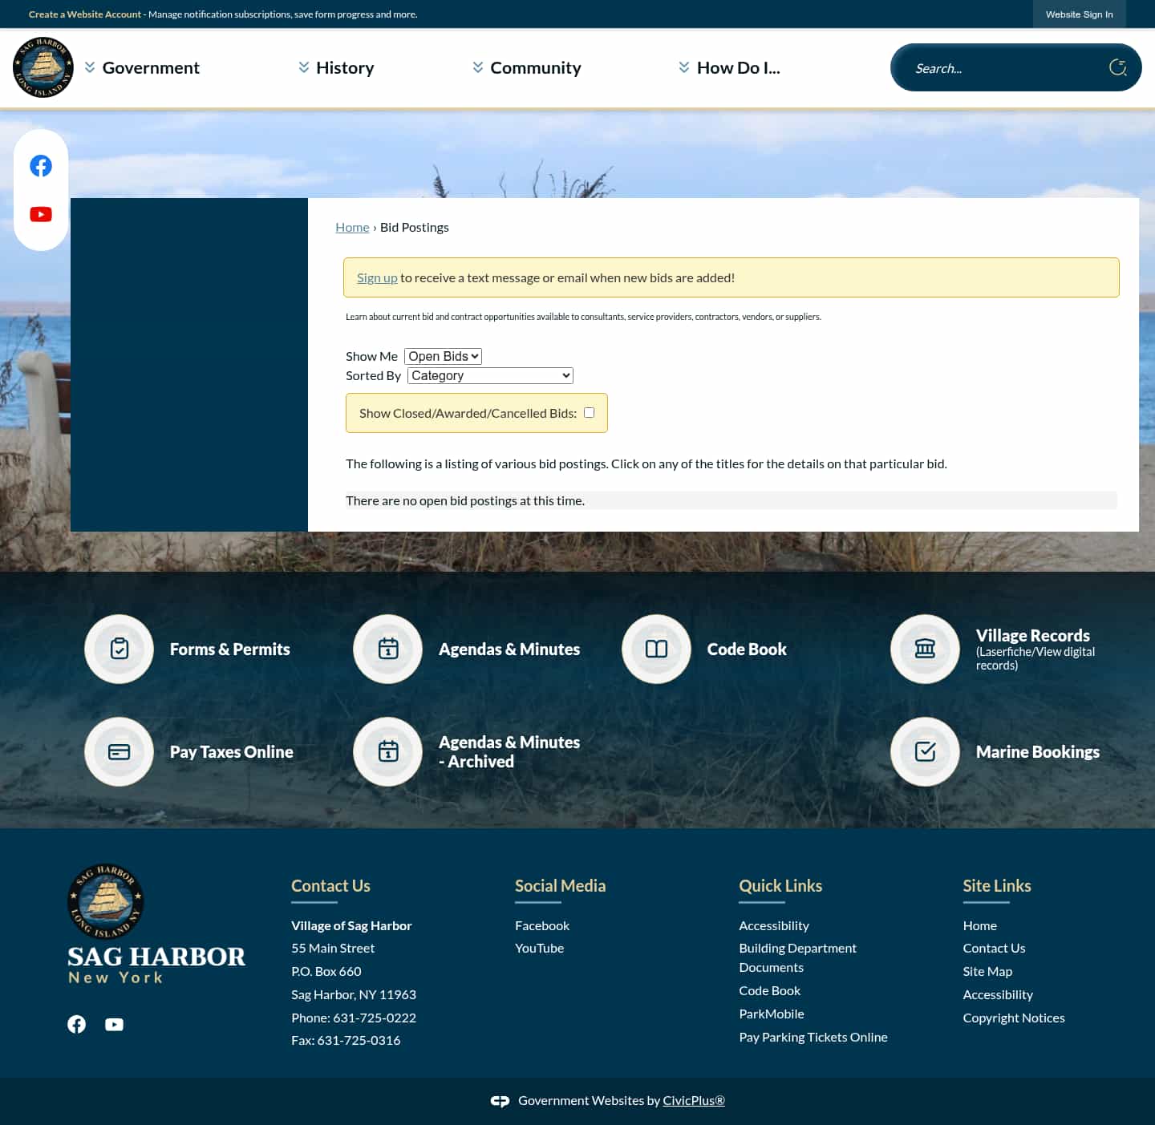Select the Village Records icon
This screenshot has width=1155, height=1125.
pos(925,649)
